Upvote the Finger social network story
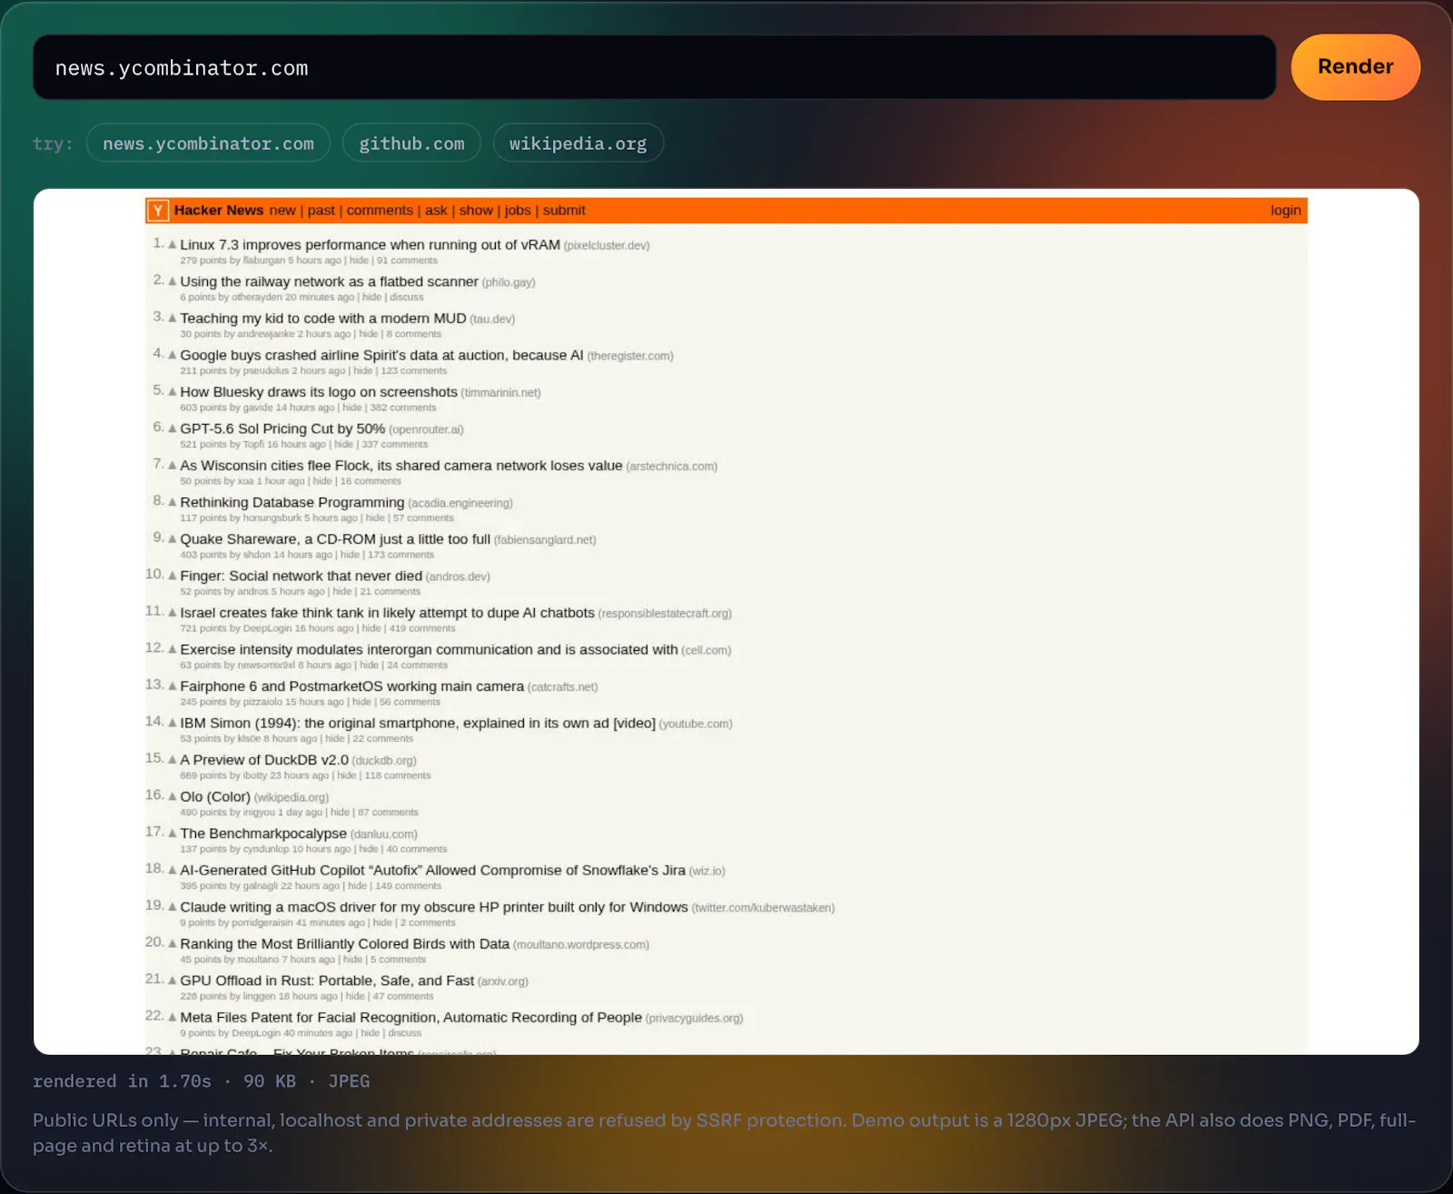The width and height of the screenshot is (1453, 1194). [x=172, y=576]
